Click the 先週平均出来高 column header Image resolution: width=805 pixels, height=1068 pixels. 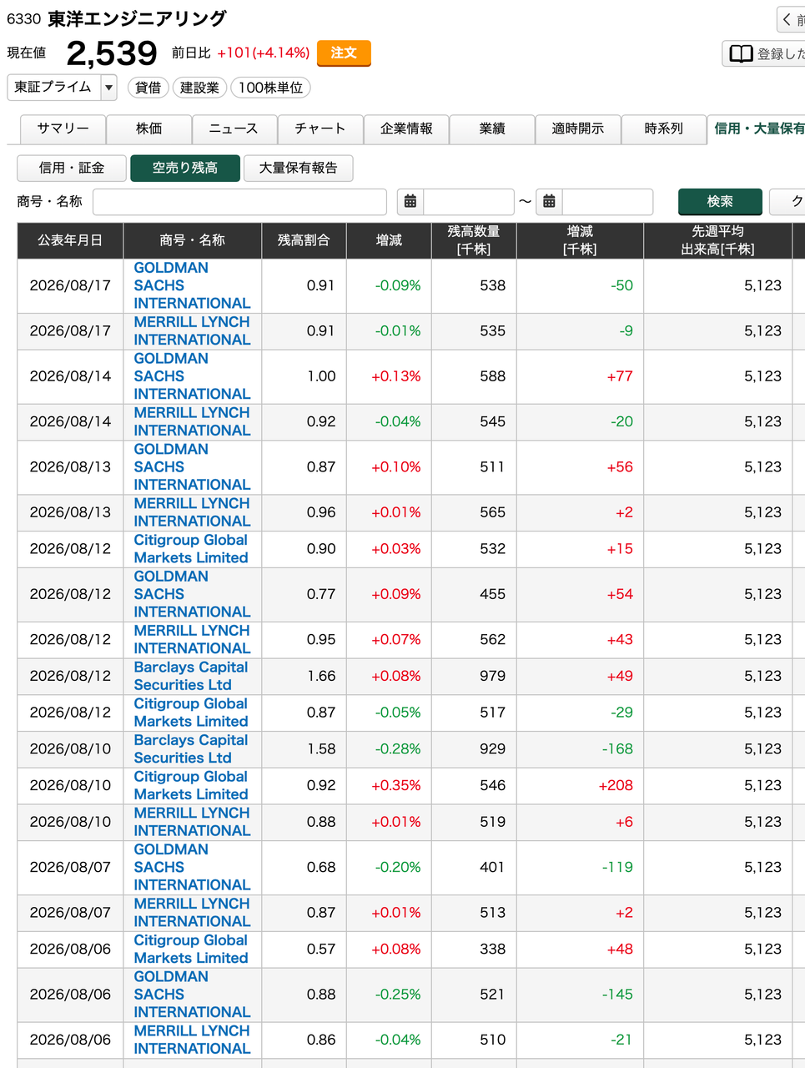pyautogui.click(x=717, y=240)
